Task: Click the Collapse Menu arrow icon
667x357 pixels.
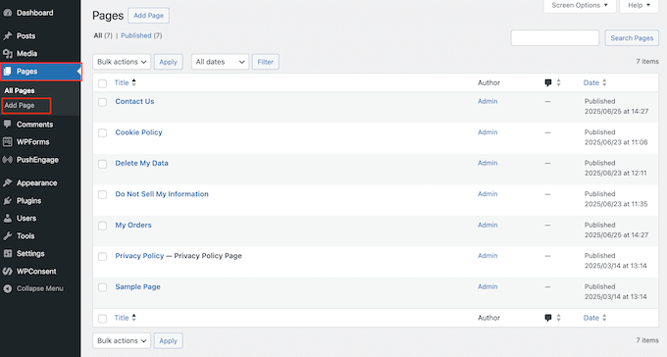Action: 7,288
